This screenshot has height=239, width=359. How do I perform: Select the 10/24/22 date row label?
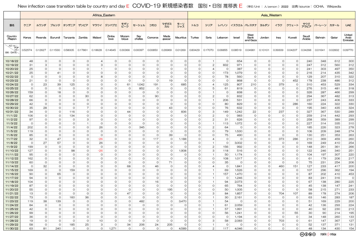click(12, 84)
